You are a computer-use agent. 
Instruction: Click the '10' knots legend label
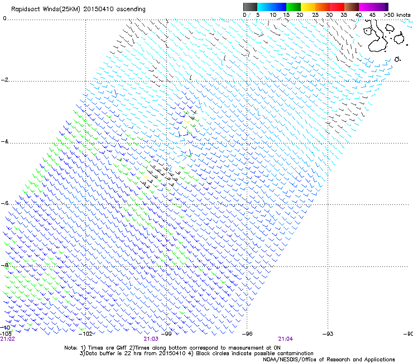[273, 15]
